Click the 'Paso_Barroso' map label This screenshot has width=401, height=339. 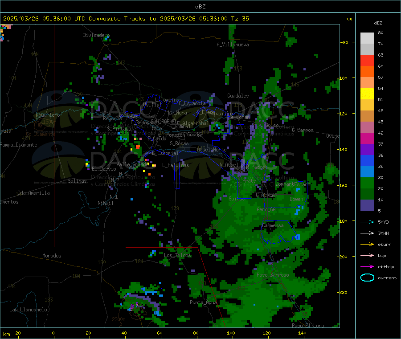273,275
